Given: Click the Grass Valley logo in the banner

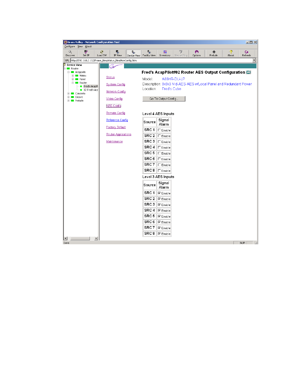Looking at the screenshot, I should (x=116, y=66).
